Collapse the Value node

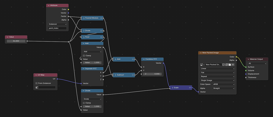pos(7,37)
